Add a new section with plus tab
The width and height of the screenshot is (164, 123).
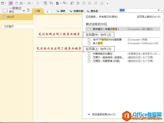coord(47,12)
